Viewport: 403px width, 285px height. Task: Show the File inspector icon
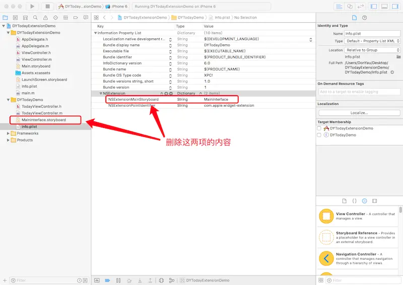tap(355, 18)
